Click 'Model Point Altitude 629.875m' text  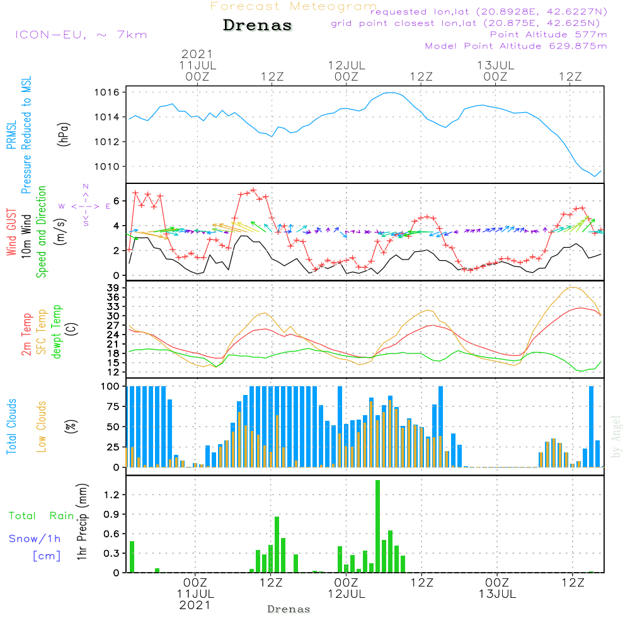click(x=516, y=46)
